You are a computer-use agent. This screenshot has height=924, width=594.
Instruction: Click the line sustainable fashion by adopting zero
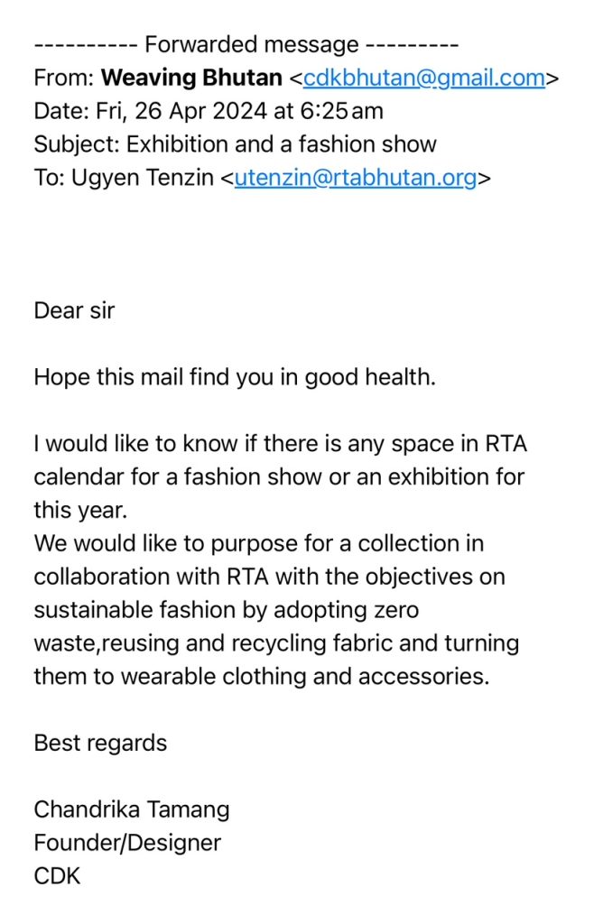point(227,610)
